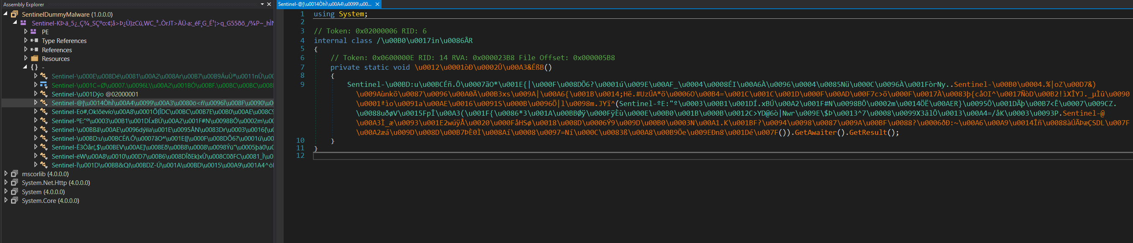Open the Assembly Explorer panel options dropdown
Image resolution: width=1133 pixels, height=243 pixels.
pyautogui.click(x=262, y=5)
